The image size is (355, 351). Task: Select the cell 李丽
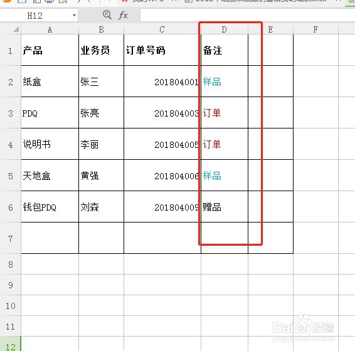[x=101, y=144]
